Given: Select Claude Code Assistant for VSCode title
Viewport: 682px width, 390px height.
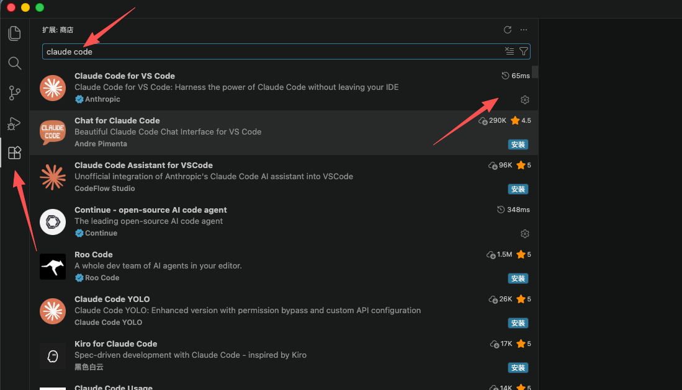Looking at the screenshot, I should [x=143, y=165].
